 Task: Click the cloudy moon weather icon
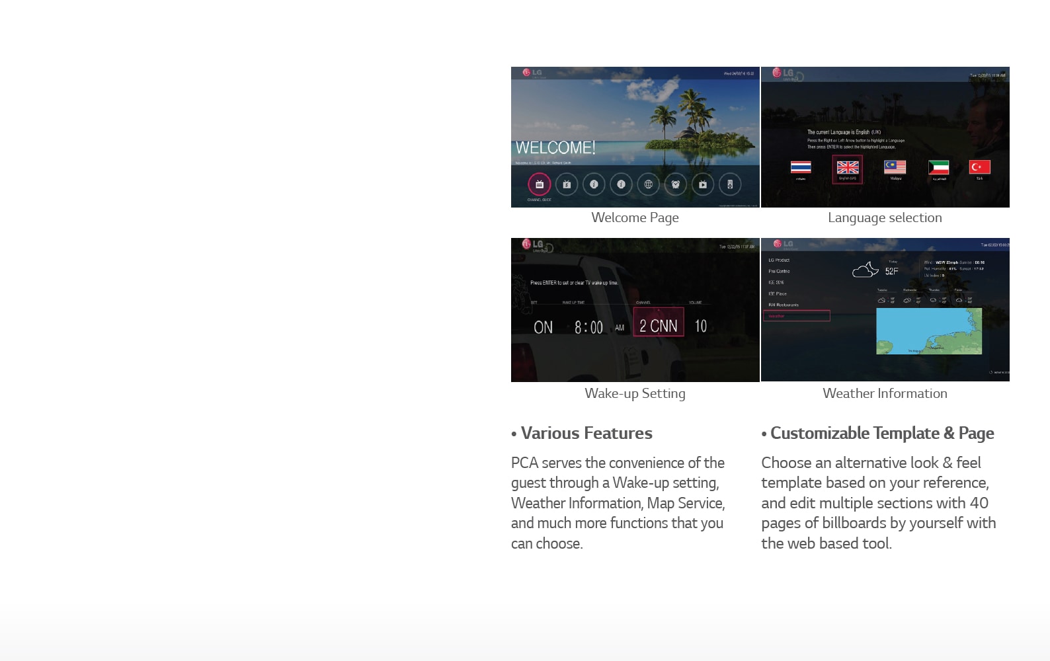[865, 270]
